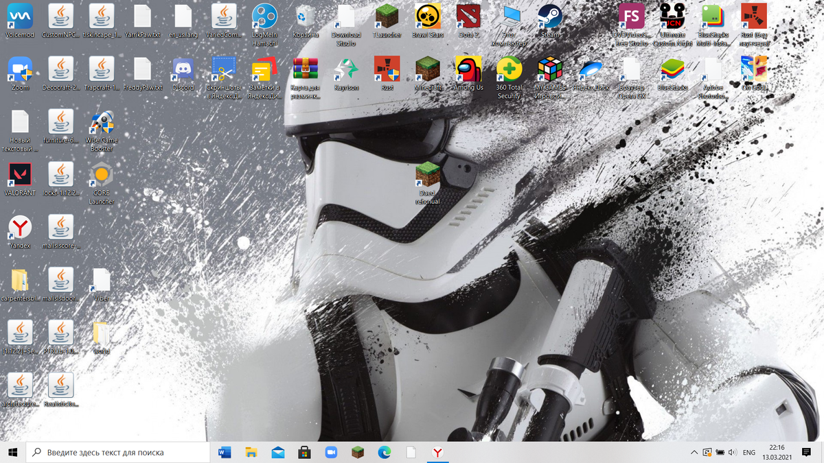Select the LogMeIn Hamachi shortcut
The image size is (824, 463).
tap(264, 25)
